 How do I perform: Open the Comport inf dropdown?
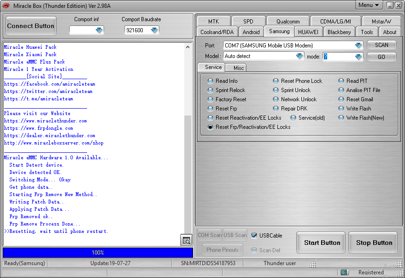click(99, 30)
